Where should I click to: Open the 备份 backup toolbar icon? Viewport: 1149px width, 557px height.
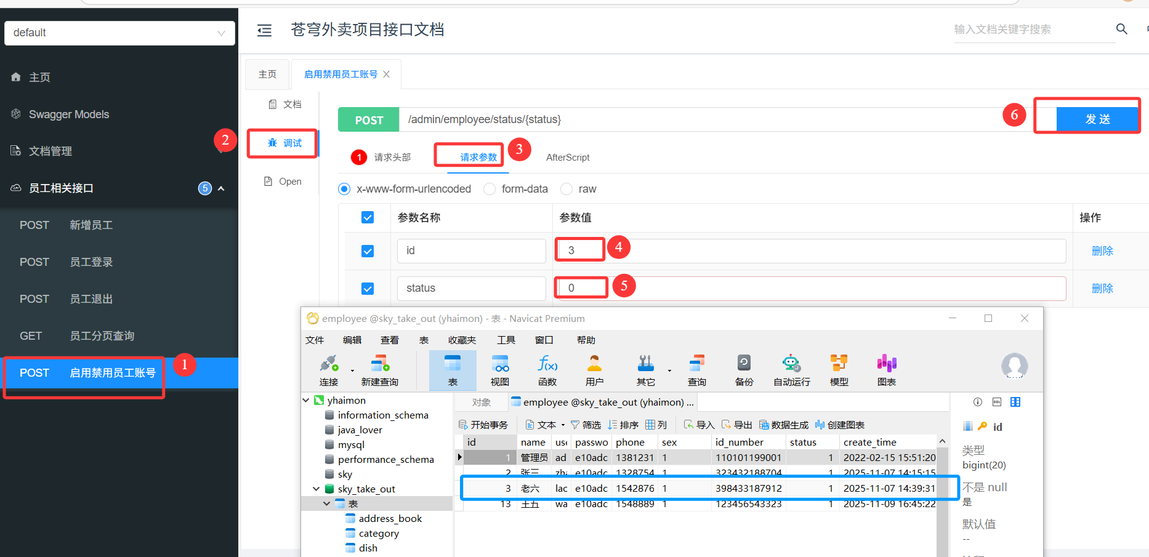(744, 364)
